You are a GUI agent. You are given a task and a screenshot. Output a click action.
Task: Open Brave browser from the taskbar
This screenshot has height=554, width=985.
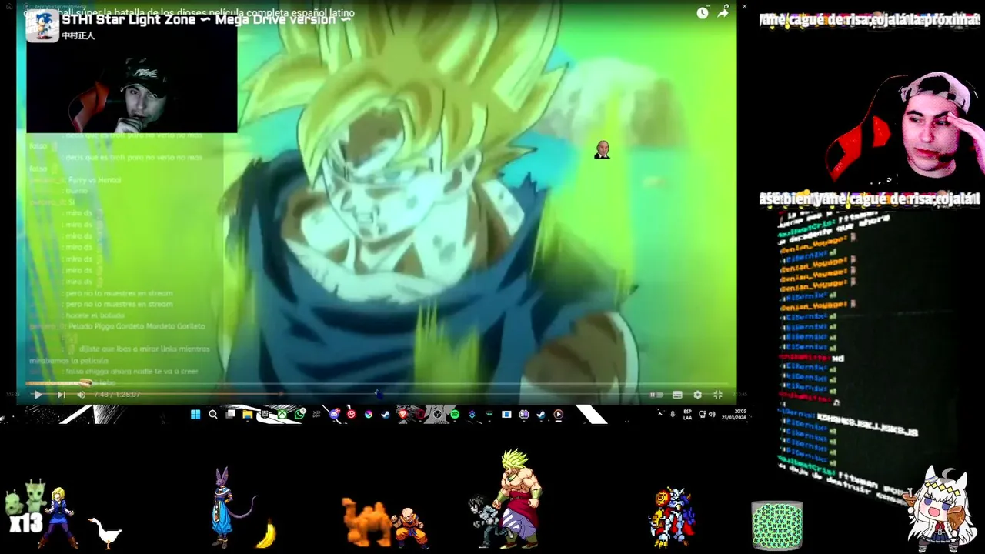[402, 415]
